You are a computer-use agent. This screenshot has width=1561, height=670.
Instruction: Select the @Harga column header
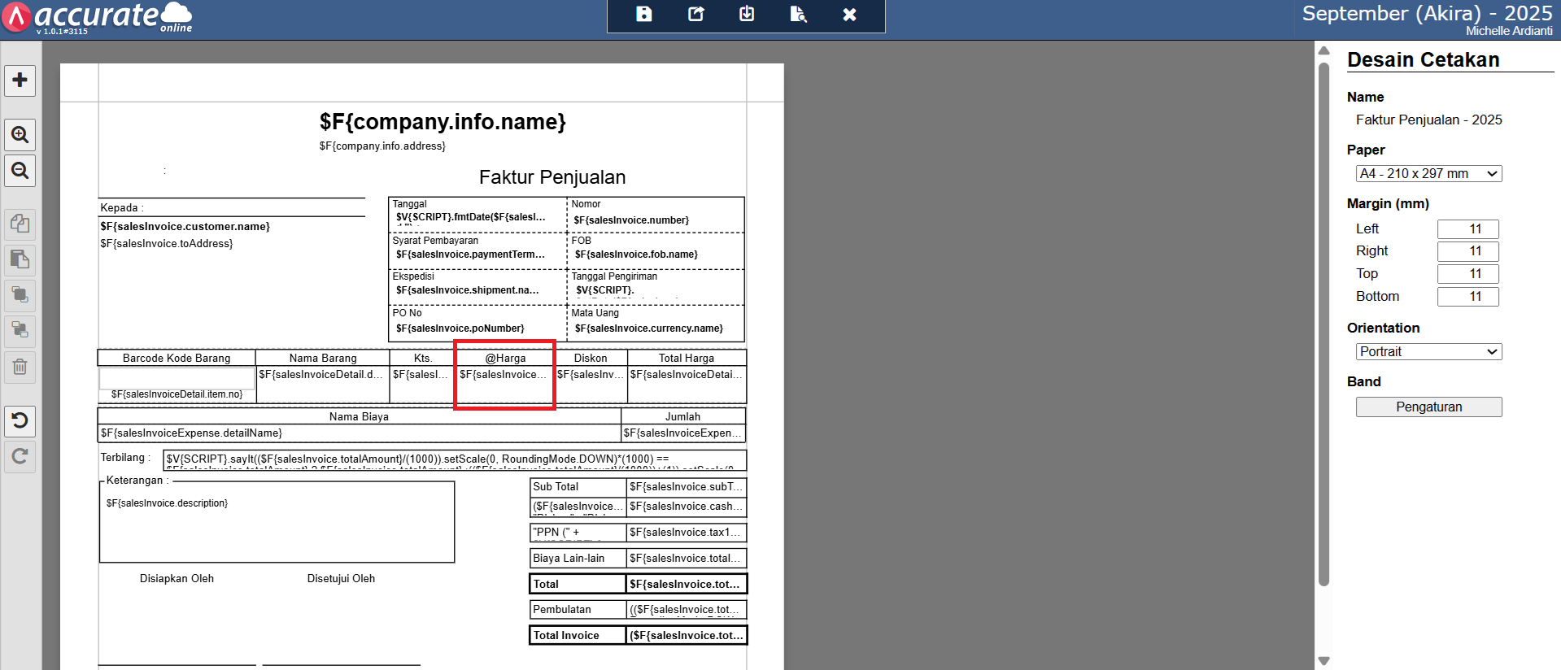click(505, 358)
